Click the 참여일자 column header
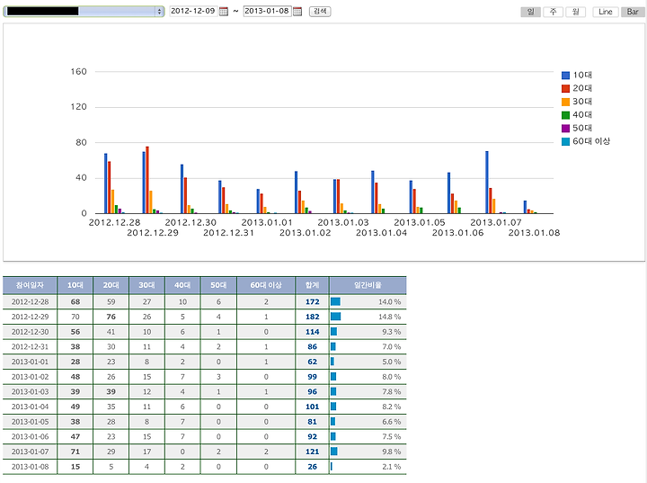The height and width of the screenshot is (483, 647). coord(30,285)
